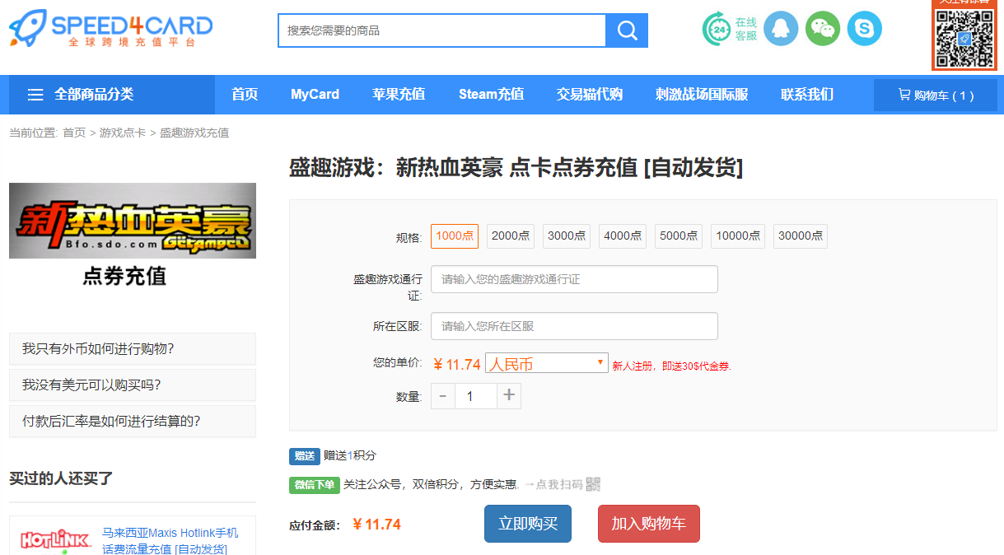Expand FAQ 付款后汇率是如何进行结算的?
This screenshot has height=555, width=1004.
[133, 422]
